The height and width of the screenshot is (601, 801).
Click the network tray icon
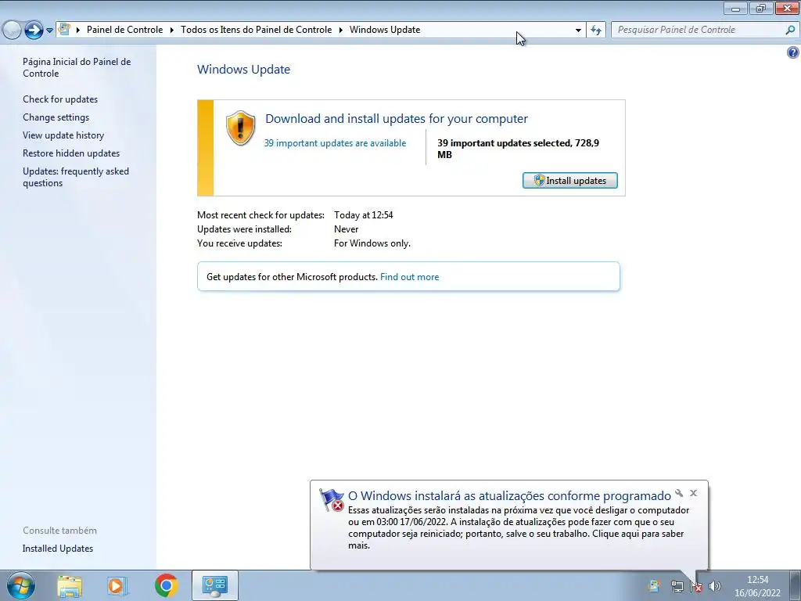(677, 586)
